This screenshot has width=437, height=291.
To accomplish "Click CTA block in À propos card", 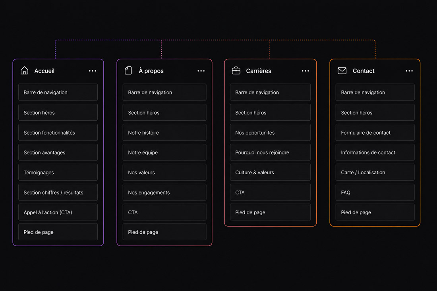I will [164, 212].
